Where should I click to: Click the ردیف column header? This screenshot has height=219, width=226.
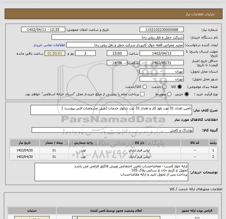(213, 143)
